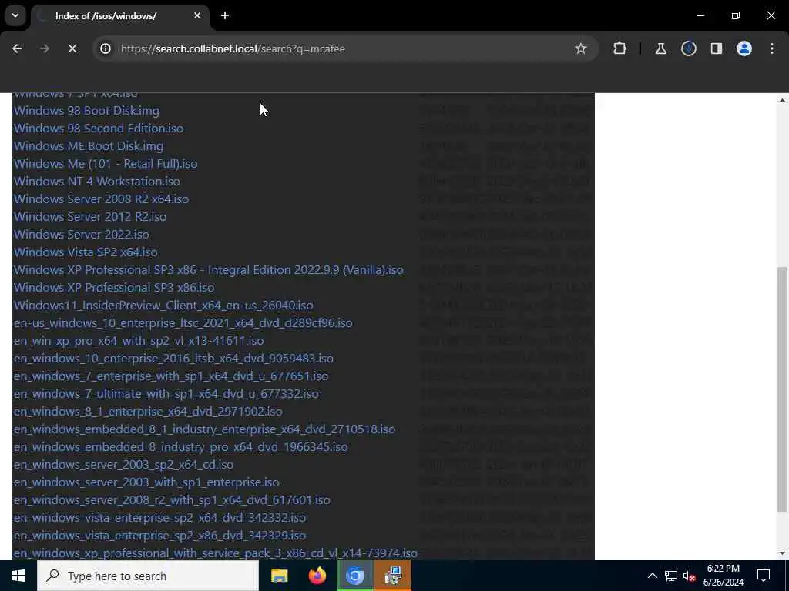Click en_win_xp_pro_x64_with_sp2 iso
This screenshot has width=789, height=591.
tap(139, 340)
